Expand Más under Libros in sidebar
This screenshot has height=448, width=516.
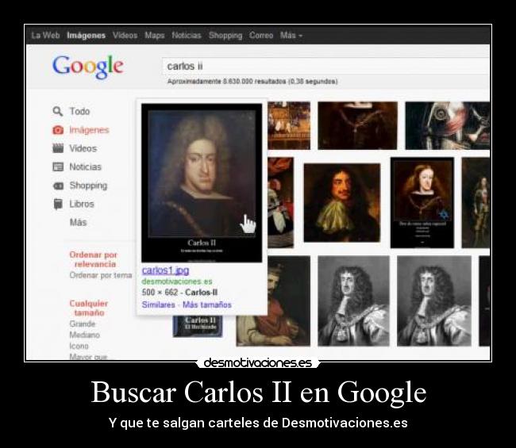pos(78,223)
